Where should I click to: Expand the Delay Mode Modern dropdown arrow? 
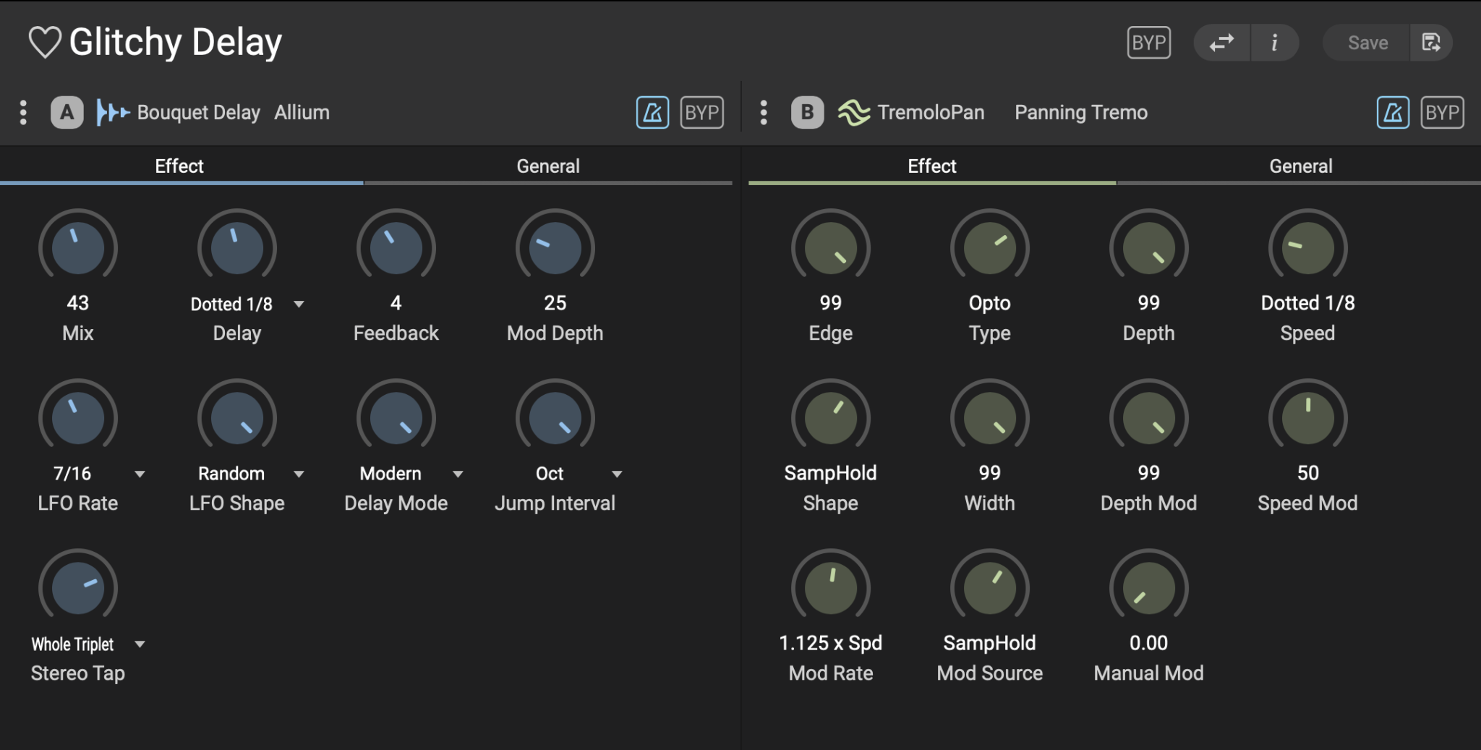coord(458,474)
